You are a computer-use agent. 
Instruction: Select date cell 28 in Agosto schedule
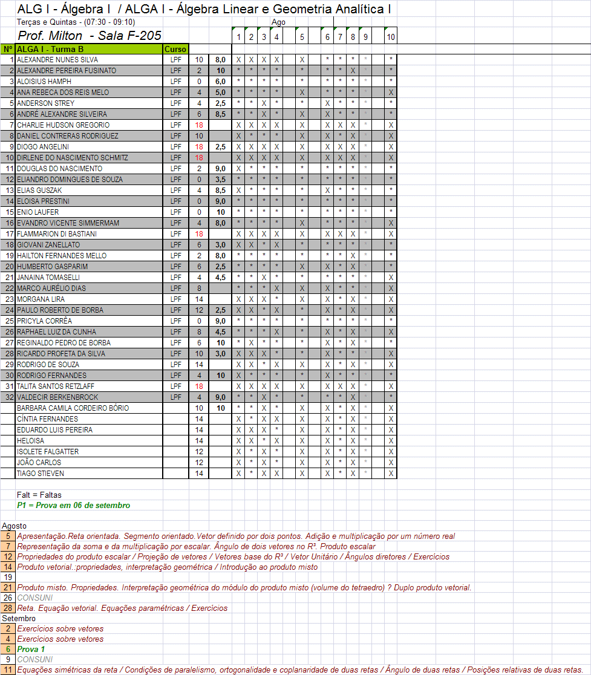click(8, 608)
